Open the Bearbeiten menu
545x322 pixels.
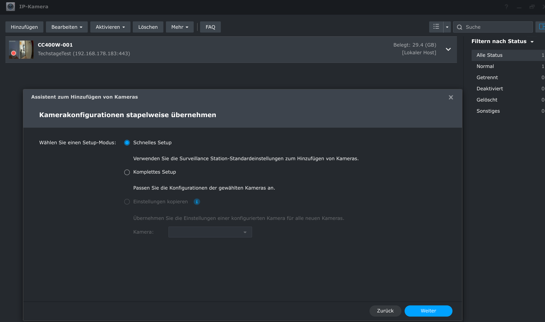pos(67,27)
